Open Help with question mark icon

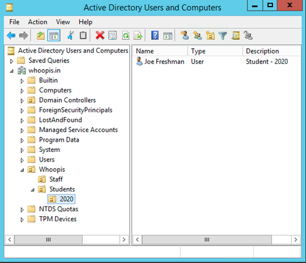(x=155, y=35)
